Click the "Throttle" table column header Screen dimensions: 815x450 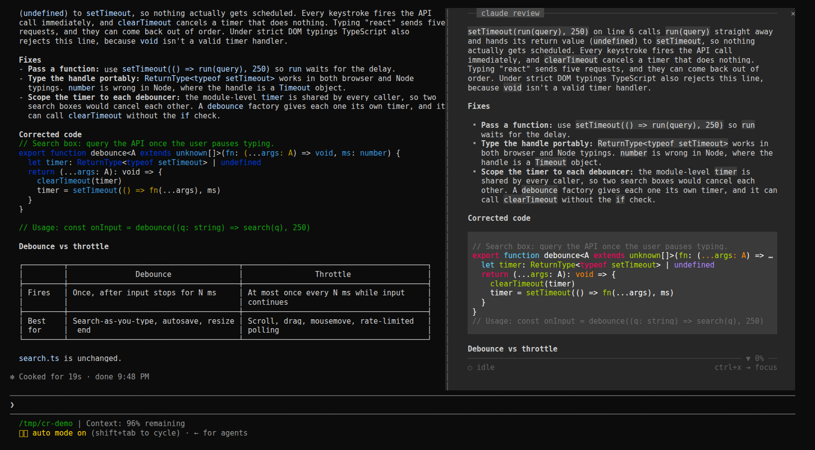point(333,274)
